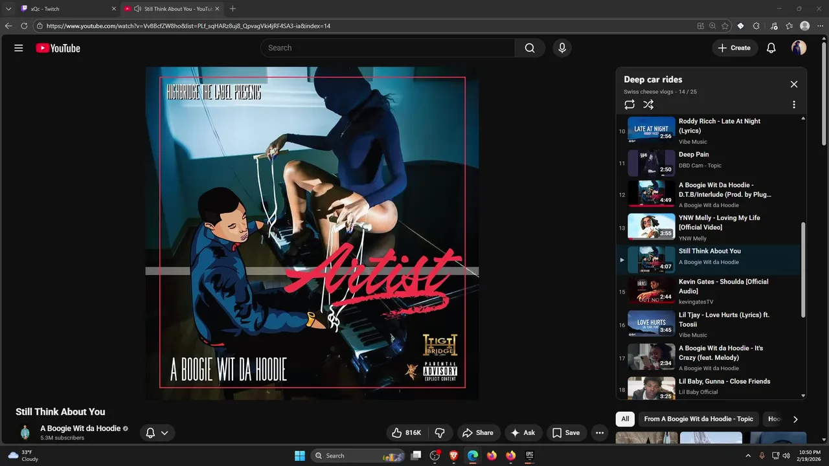Open browser profile avatar

tap(804, 26)
